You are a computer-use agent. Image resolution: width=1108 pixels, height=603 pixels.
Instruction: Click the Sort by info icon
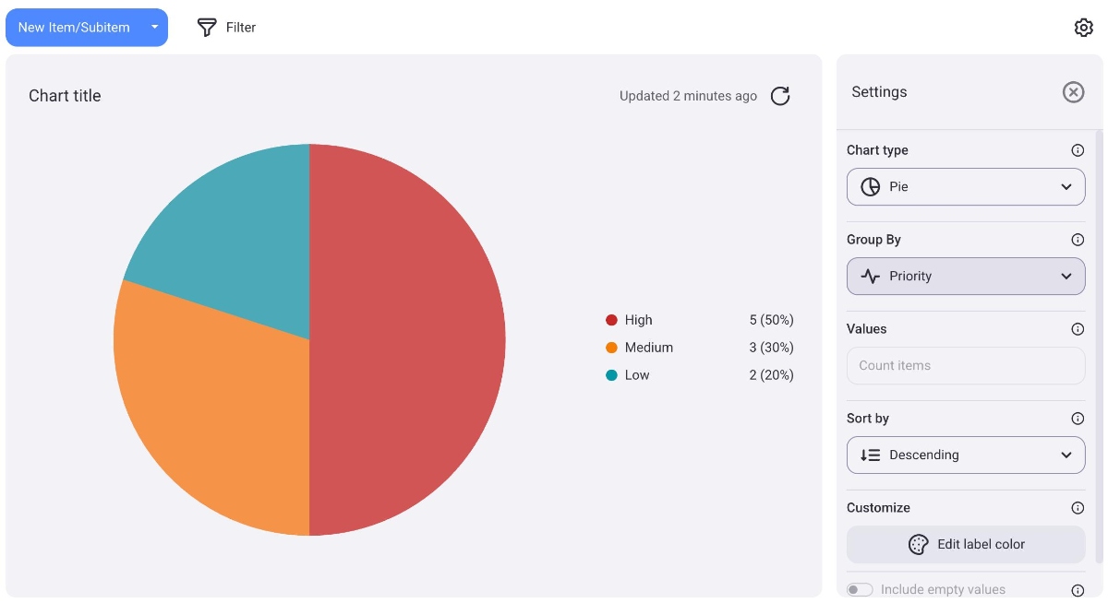[x=1077, y=419]
